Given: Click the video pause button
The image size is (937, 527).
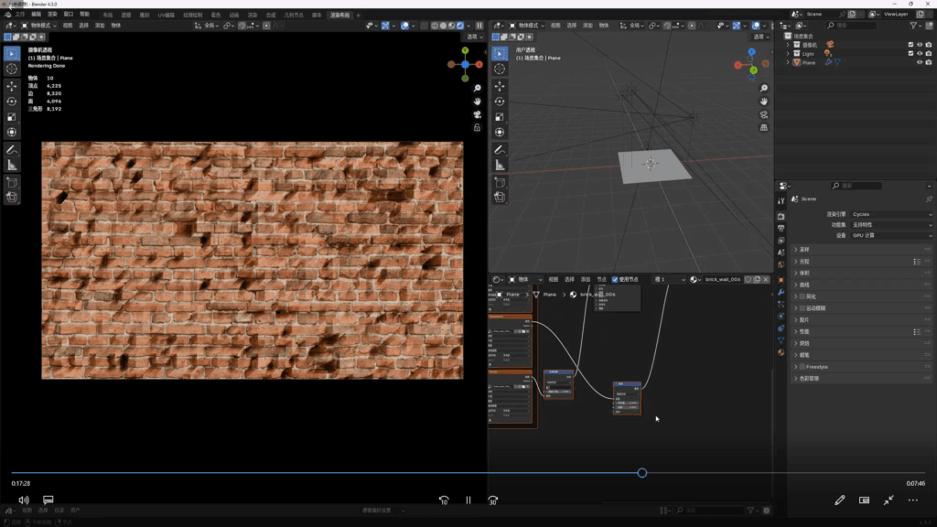Looking at the screenshot, I should (468, 500).
